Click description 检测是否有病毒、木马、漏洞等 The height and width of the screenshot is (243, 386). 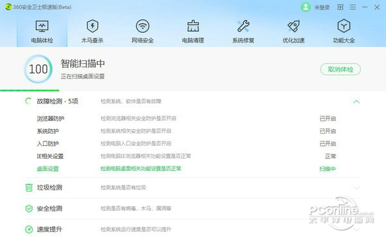(136, 208)
